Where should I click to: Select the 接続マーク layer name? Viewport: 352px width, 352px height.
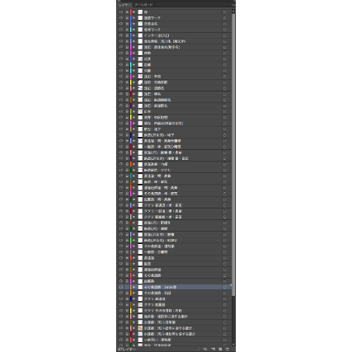click(x=152, y=18)
